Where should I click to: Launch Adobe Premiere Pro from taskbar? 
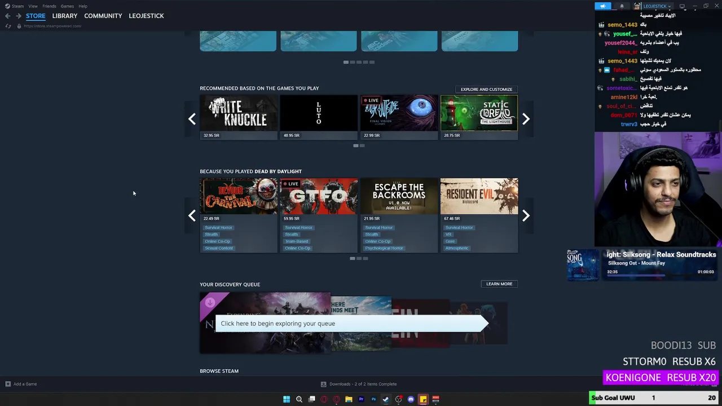click(361, 399)
